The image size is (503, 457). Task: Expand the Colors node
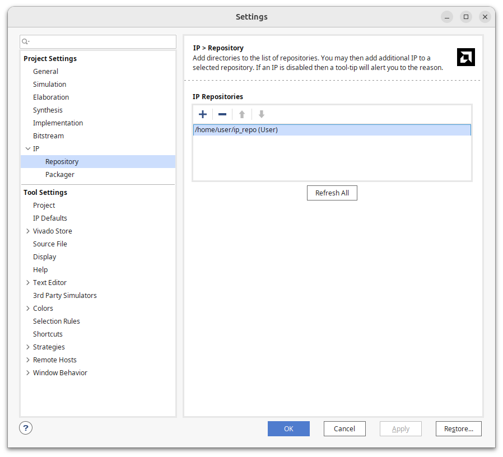click(28, 308)
